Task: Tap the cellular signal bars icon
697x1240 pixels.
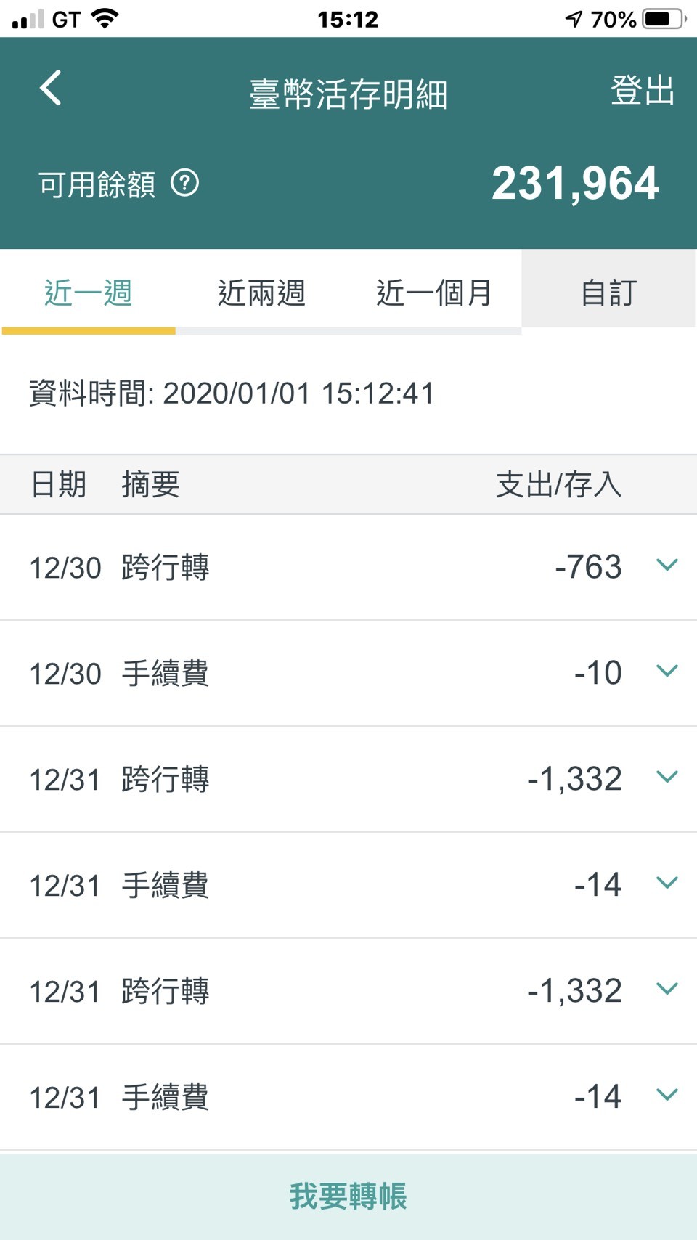Action: point(28,19)
